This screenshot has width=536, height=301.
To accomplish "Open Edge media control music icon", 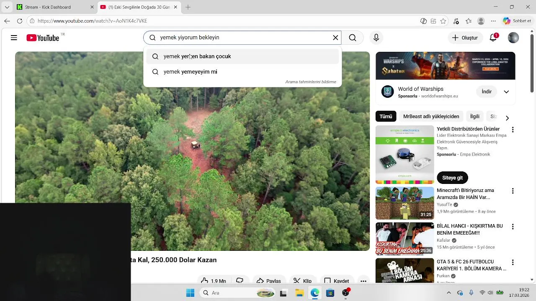I will [x=456, y=21].
